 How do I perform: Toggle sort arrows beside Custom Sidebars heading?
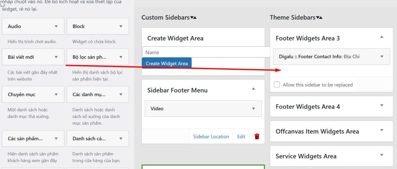(x=193, y=18)
